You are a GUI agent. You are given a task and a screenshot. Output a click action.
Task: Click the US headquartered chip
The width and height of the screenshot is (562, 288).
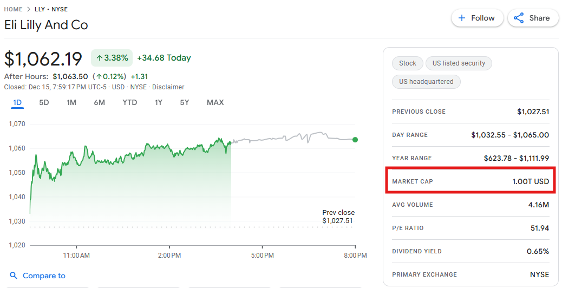426,82
